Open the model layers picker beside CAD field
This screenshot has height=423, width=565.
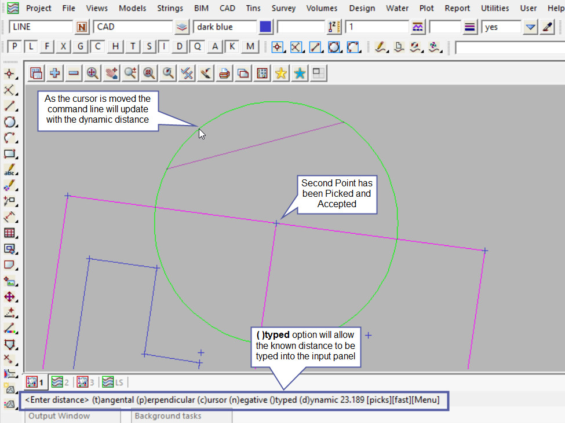click(183, 27)
